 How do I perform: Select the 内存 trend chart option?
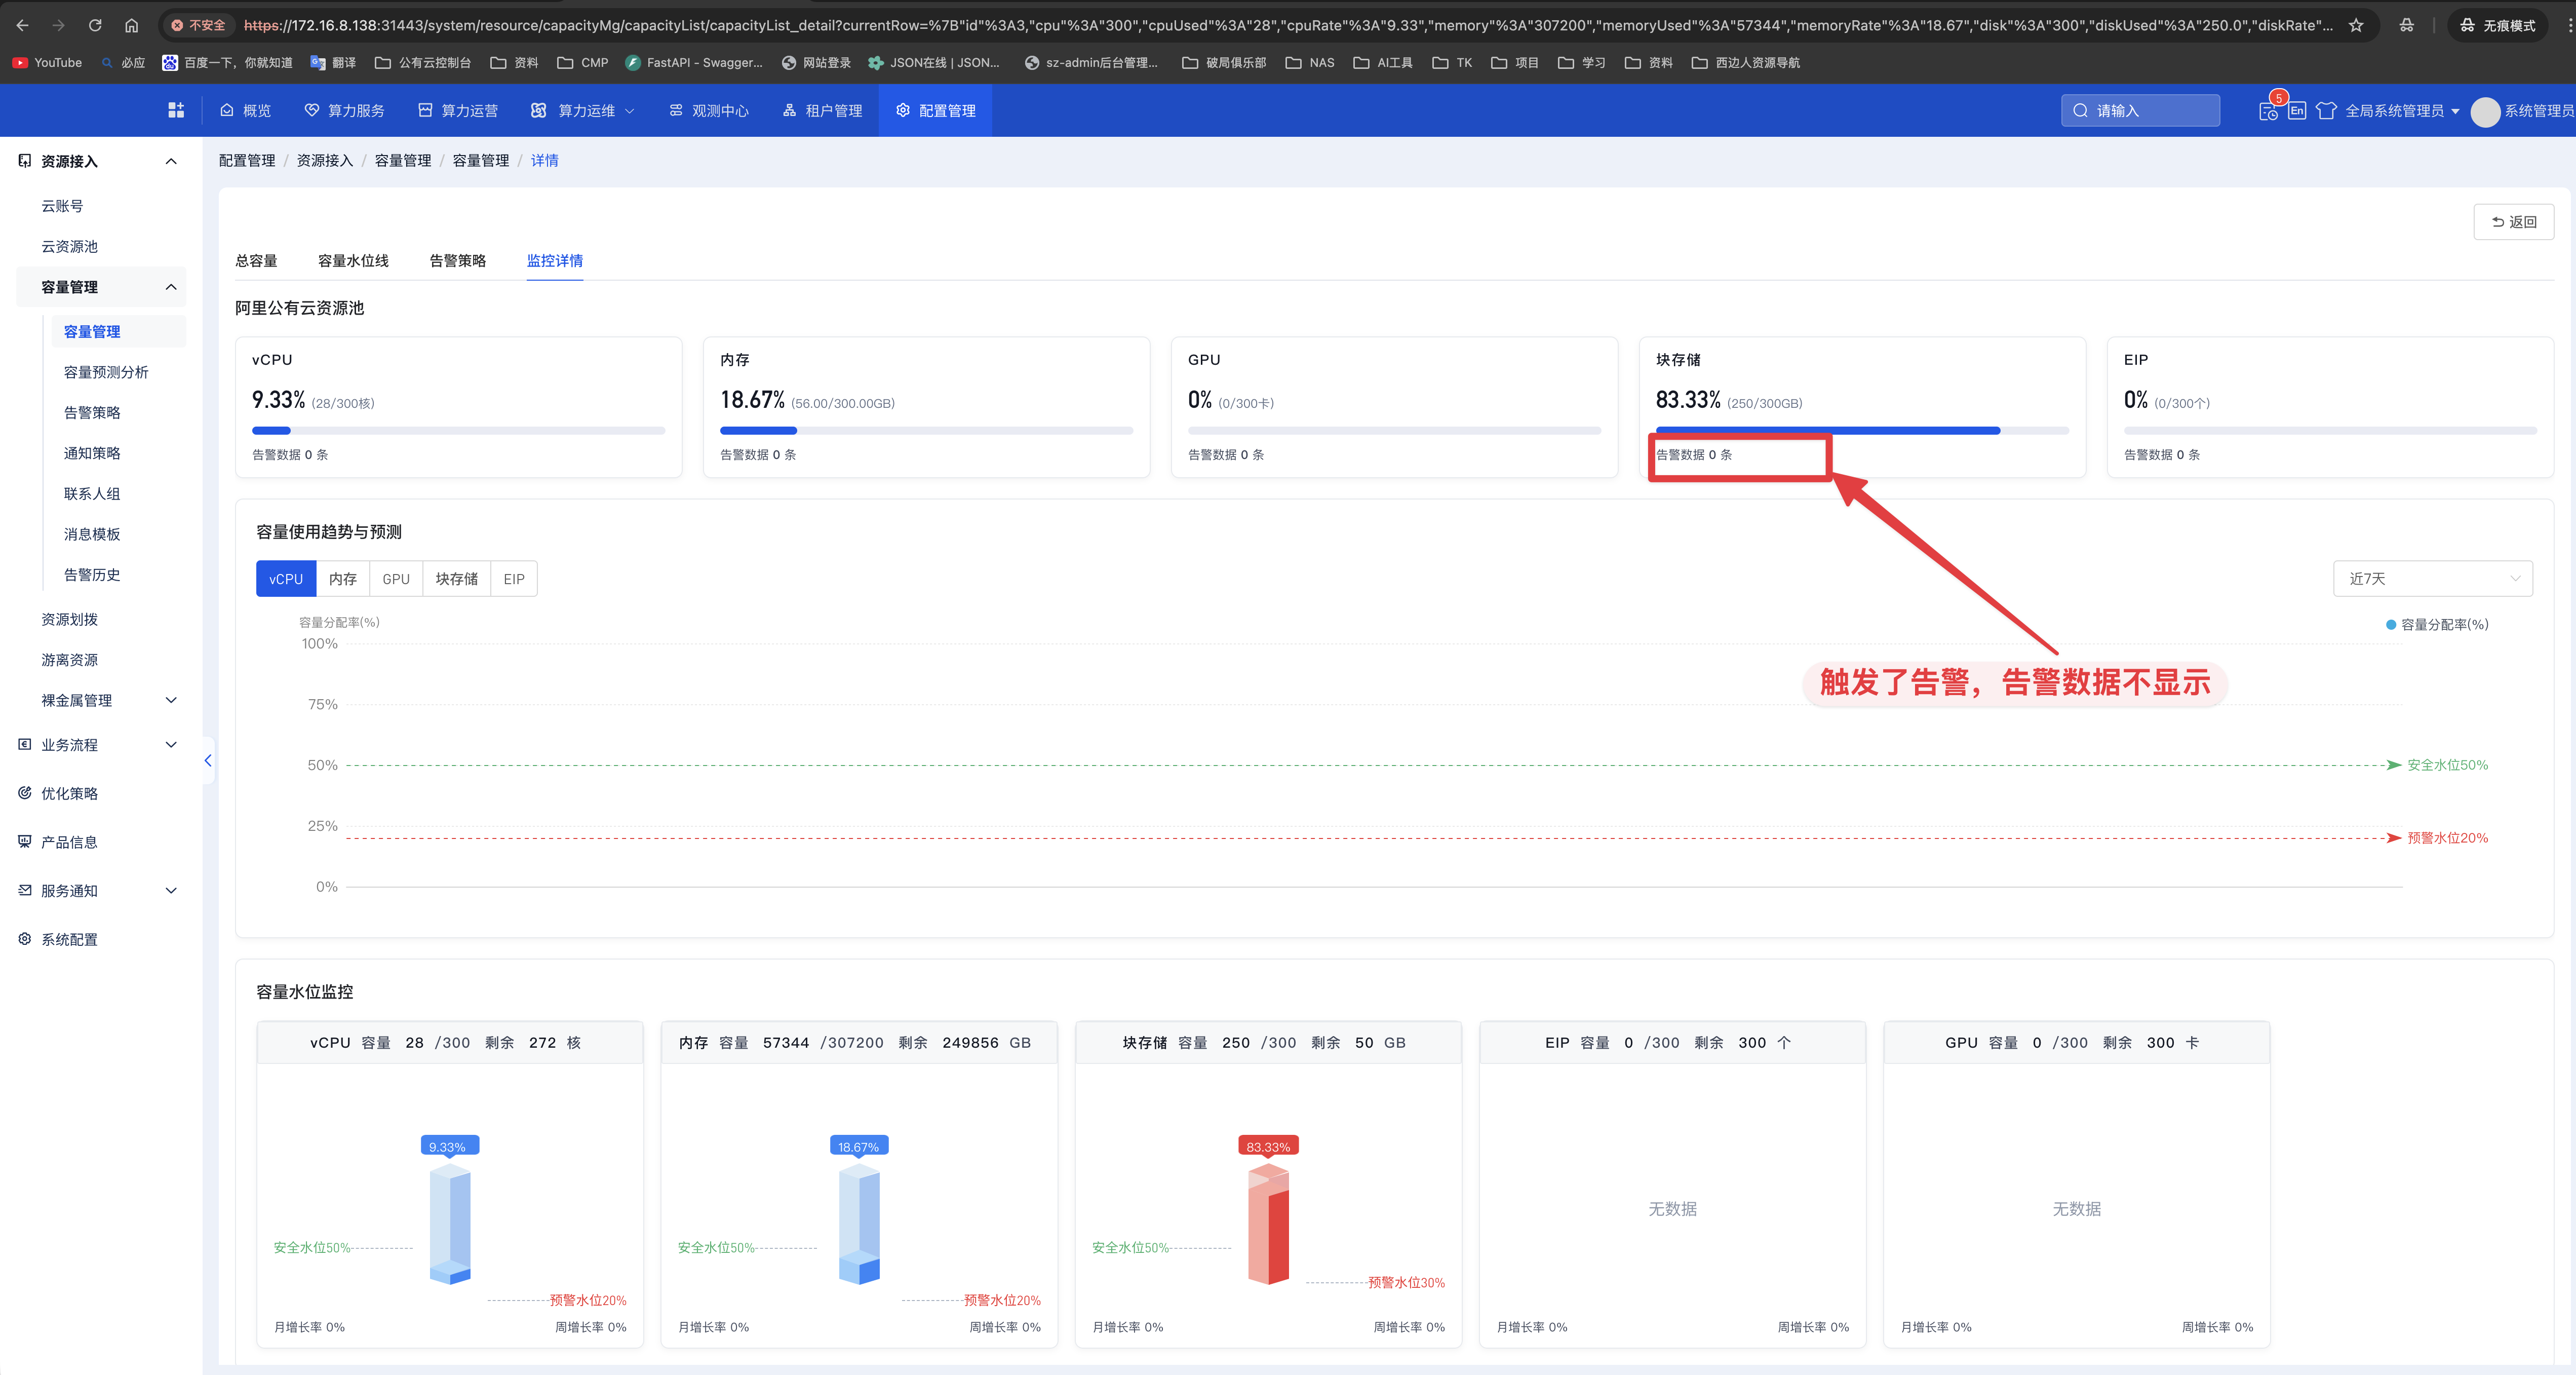tap(342, 579)
